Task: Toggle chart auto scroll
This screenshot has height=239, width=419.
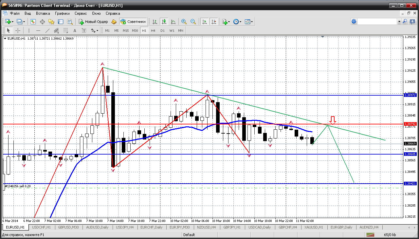Action: pyautogui.click(x=205, y=22)
